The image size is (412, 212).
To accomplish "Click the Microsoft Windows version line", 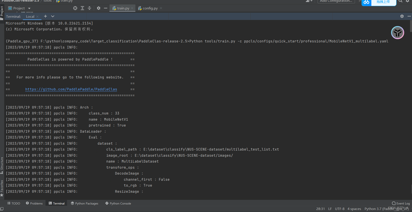I will point(49,23).
